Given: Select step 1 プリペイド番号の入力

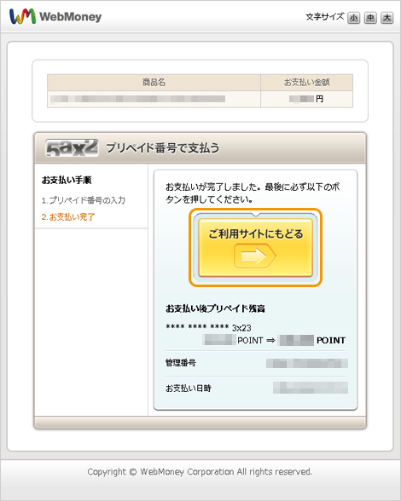Looking at the screenshot, I should pos(84,200).
